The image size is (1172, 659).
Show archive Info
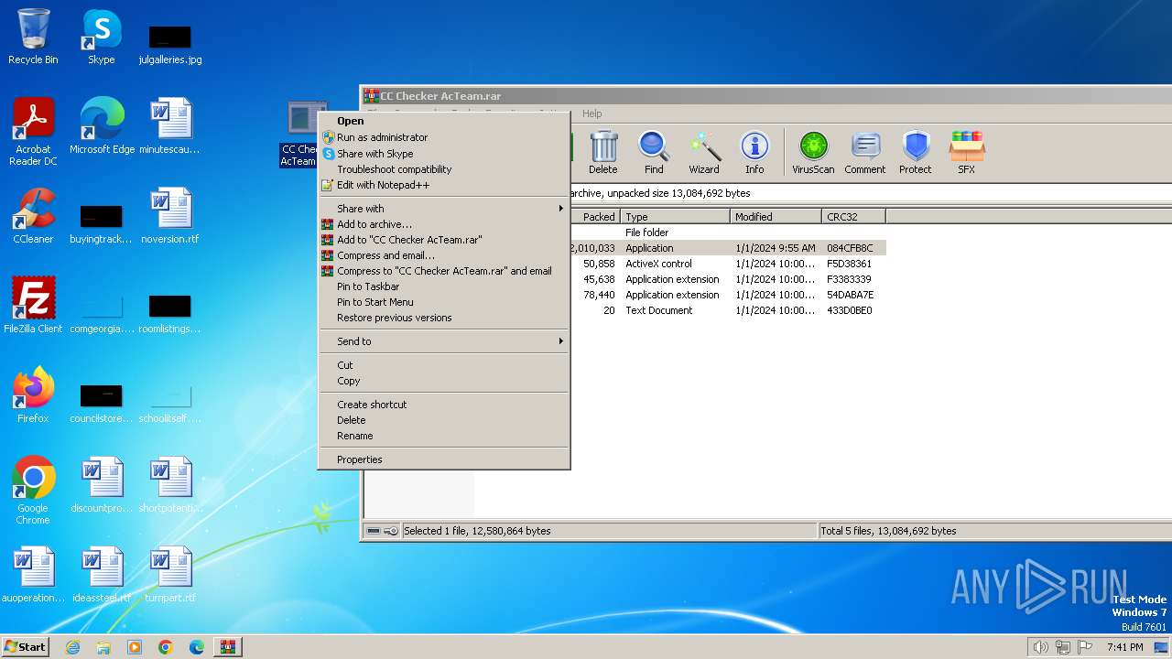754,153
